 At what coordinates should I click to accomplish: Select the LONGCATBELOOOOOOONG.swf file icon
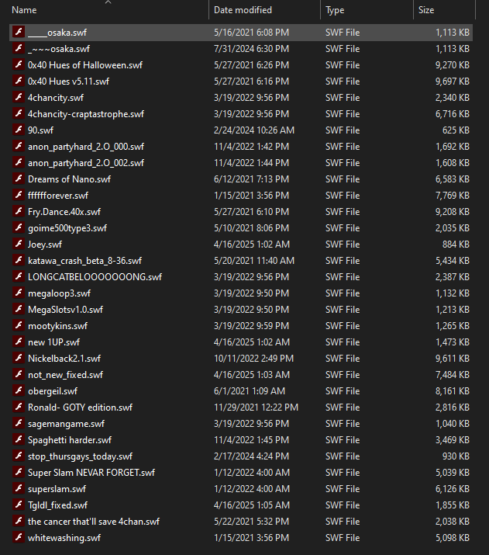19,276
